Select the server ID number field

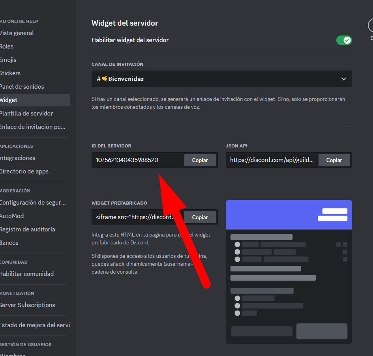[138, 160]
